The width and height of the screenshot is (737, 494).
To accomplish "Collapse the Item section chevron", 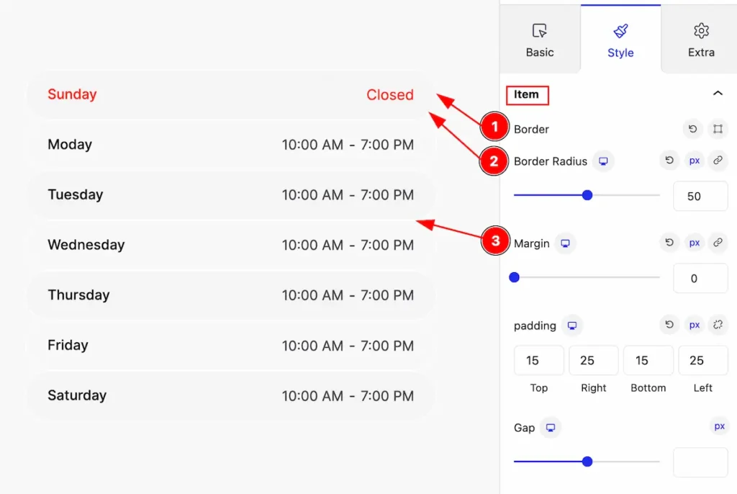I will [718, 93].
